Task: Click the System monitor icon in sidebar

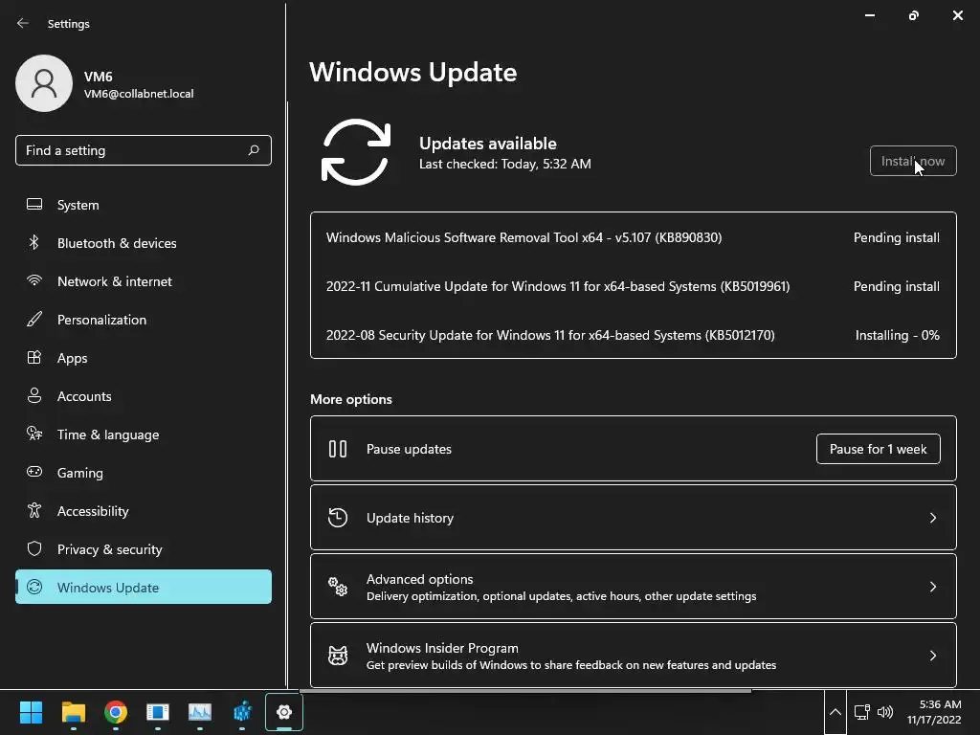Action: point(34,205)
